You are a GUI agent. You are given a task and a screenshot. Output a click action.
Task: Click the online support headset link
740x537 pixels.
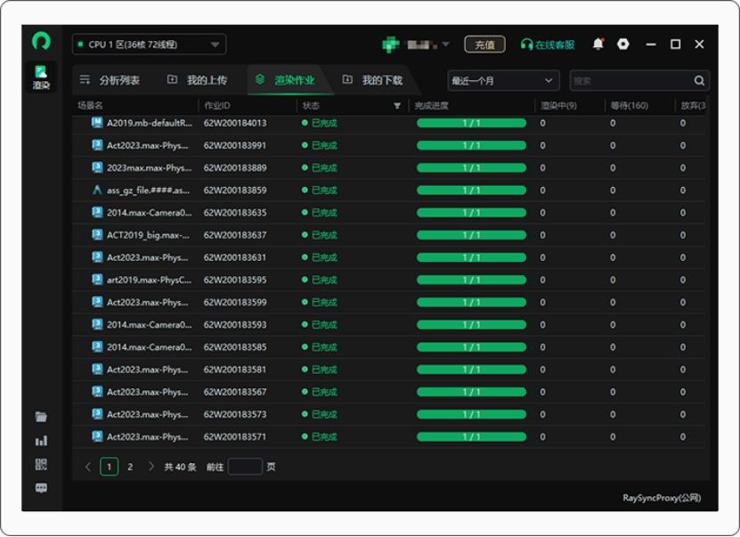pyautogui.click(x=548, y=45)
